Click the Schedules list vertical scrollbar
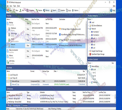Image resolution: width=122 pixels, height=110 pixels. (115, 98)
